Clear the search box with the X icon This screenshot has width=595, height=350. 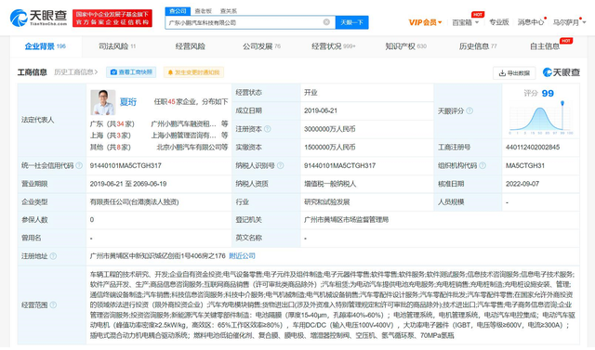(326, 22)
